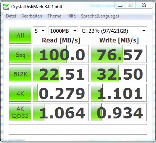The height and width of the screenshot is (143, 156).
Task: Open the test count dropdown showing 5
Action: click(40, 31)
